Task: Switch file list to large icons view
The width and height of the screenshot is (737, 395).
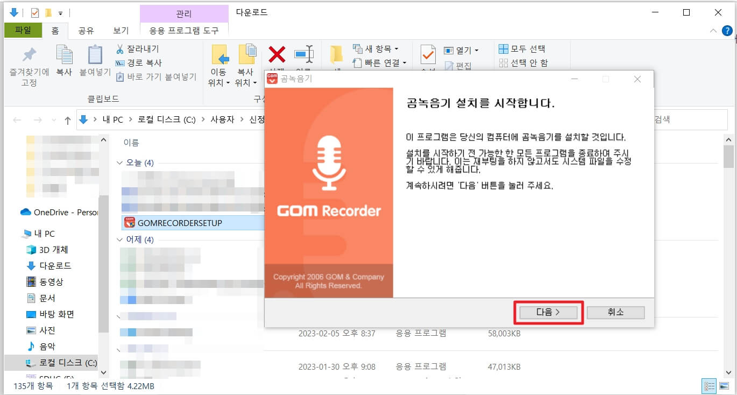Action: (724, 386)
